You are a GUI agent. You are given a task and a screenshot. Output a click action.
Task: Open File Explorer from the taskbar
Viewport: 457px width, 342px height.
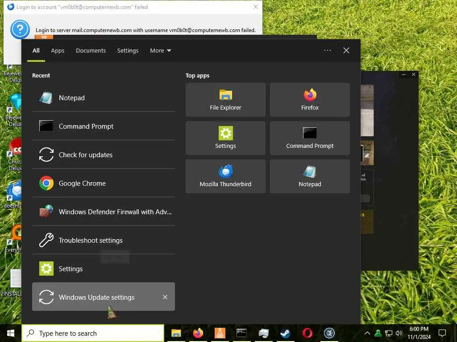point(176,333)
